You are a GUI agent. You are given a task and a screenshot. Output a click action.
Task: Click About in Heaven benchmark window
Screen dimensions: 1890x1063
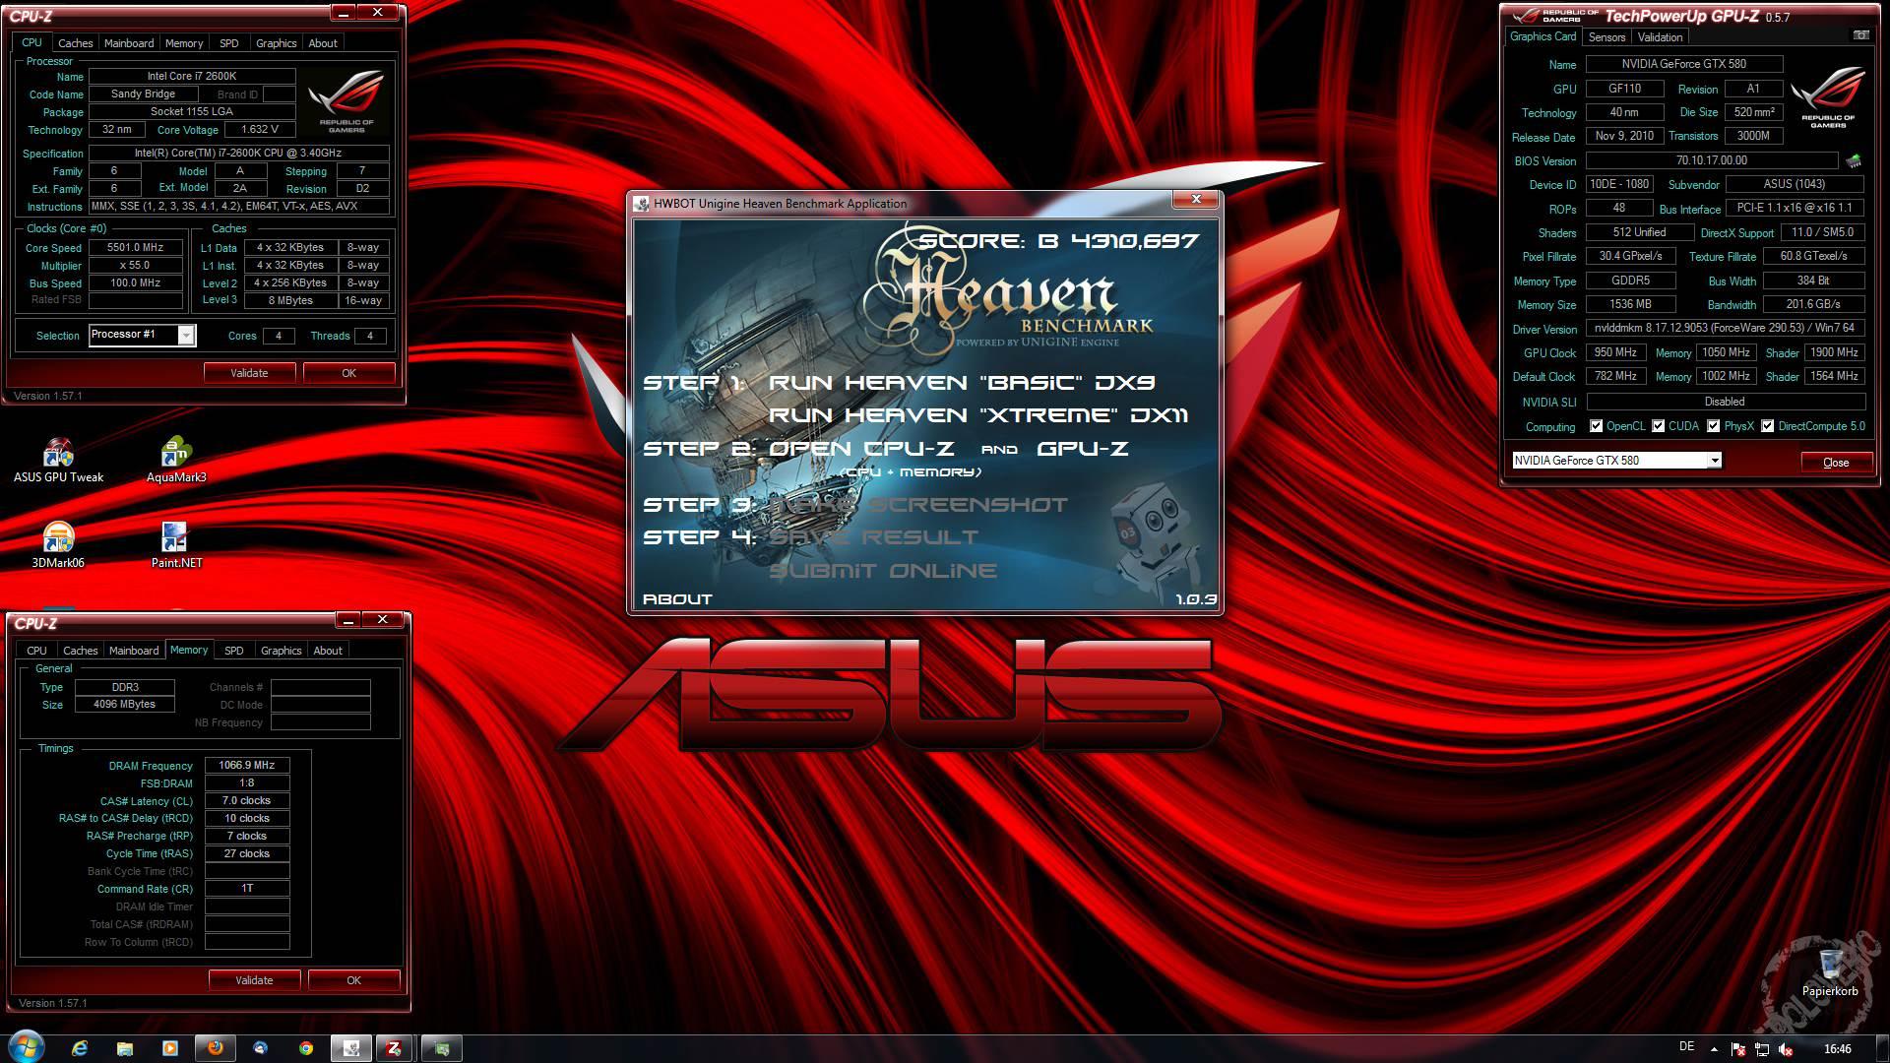(677, 599)
